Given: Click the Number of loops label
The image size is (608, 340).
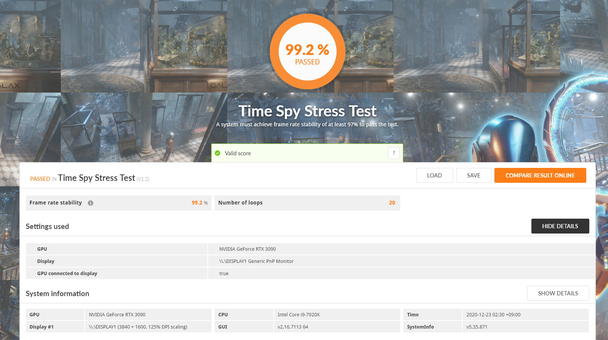Looking at the screenshot, I should click(240, 203).
